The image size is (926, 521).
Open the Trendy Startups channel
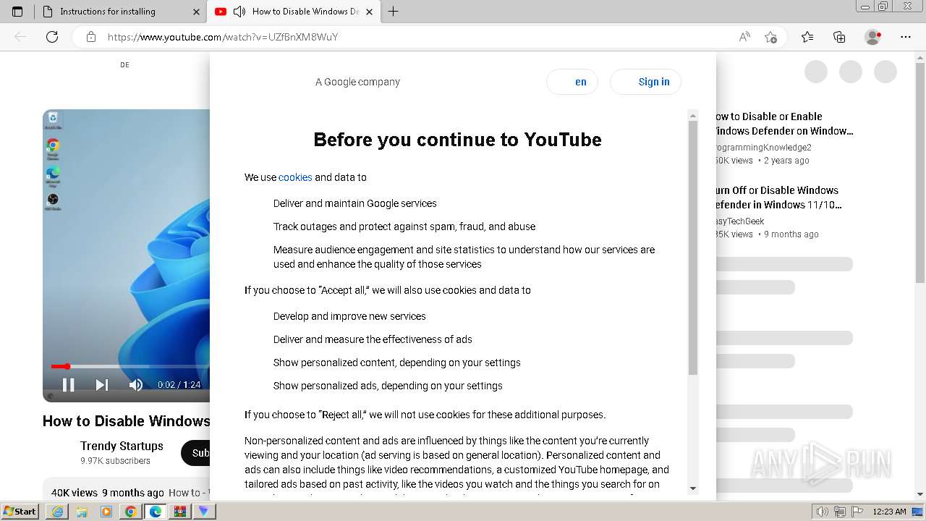click(122, 446)
